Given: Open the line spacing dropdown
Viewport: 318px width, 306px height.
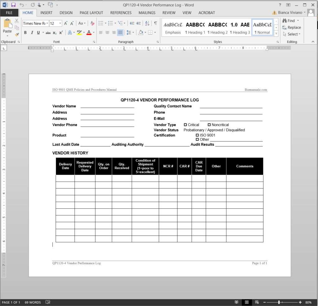Looking at the screenshot, I should pyautogui.click(x=130, y=32).
